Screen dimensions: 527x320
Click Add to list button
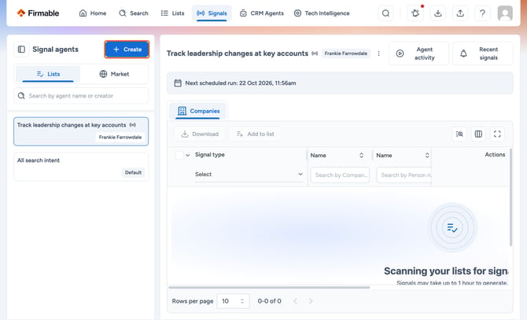(255, 134)
